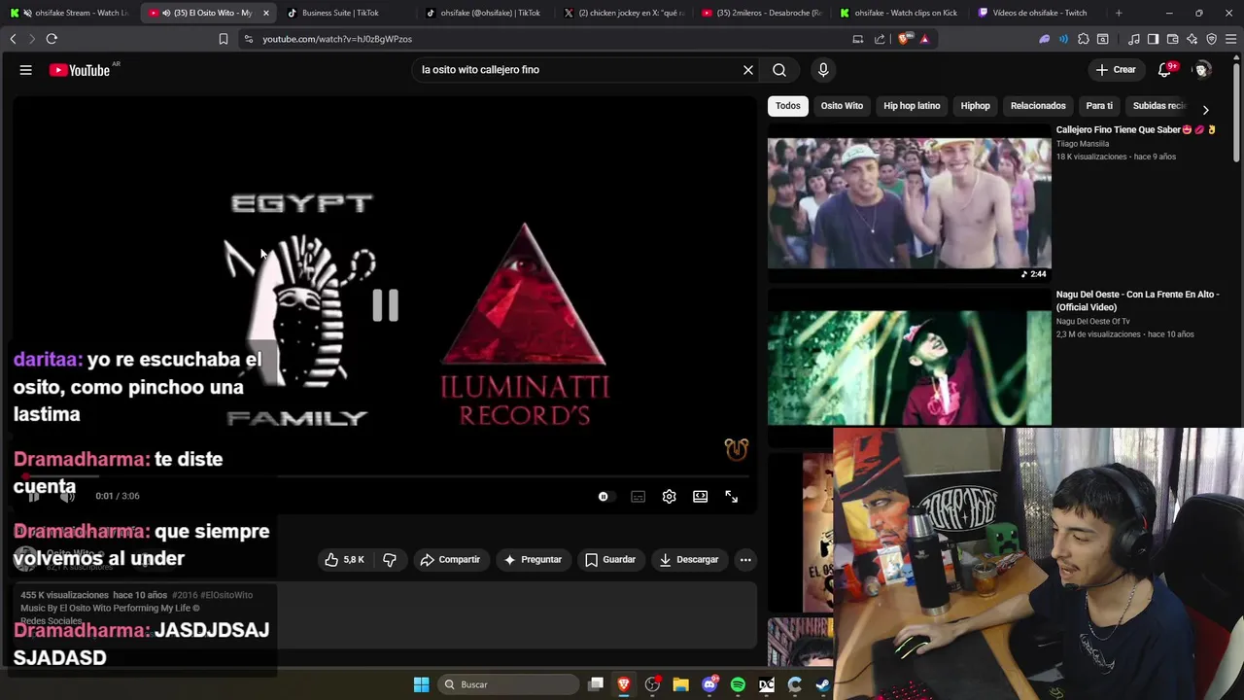
Task: Open Nagu Del Oeste Con La Frente title
Action: (x=1138, y=300)
